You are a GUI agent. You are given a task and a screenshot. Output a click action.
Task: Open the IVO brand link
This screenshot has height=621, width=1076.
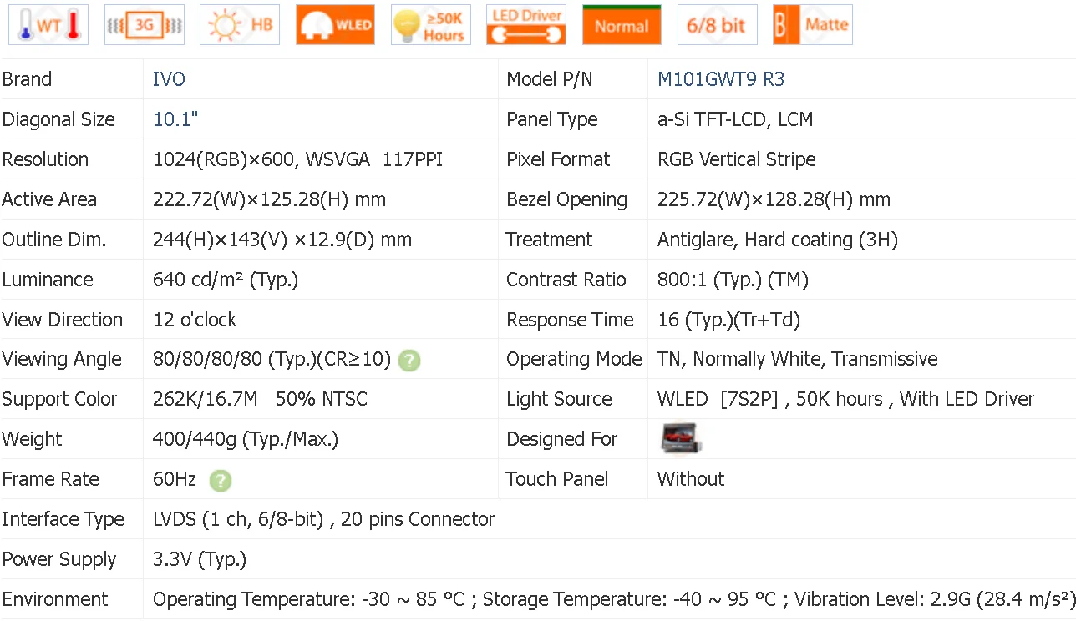tap(169, 79)
